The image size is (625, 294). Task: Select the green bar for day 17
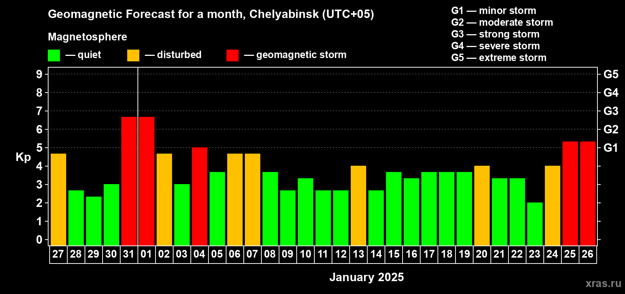429,209
